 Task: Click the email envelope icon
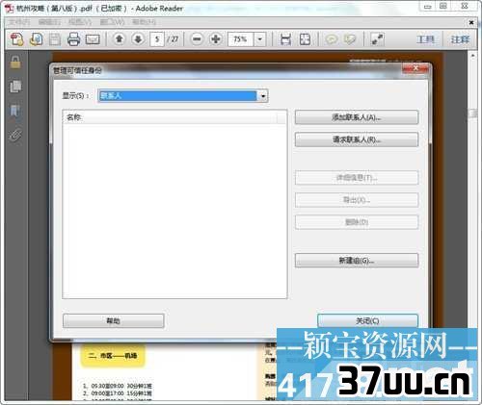(93, 39)
